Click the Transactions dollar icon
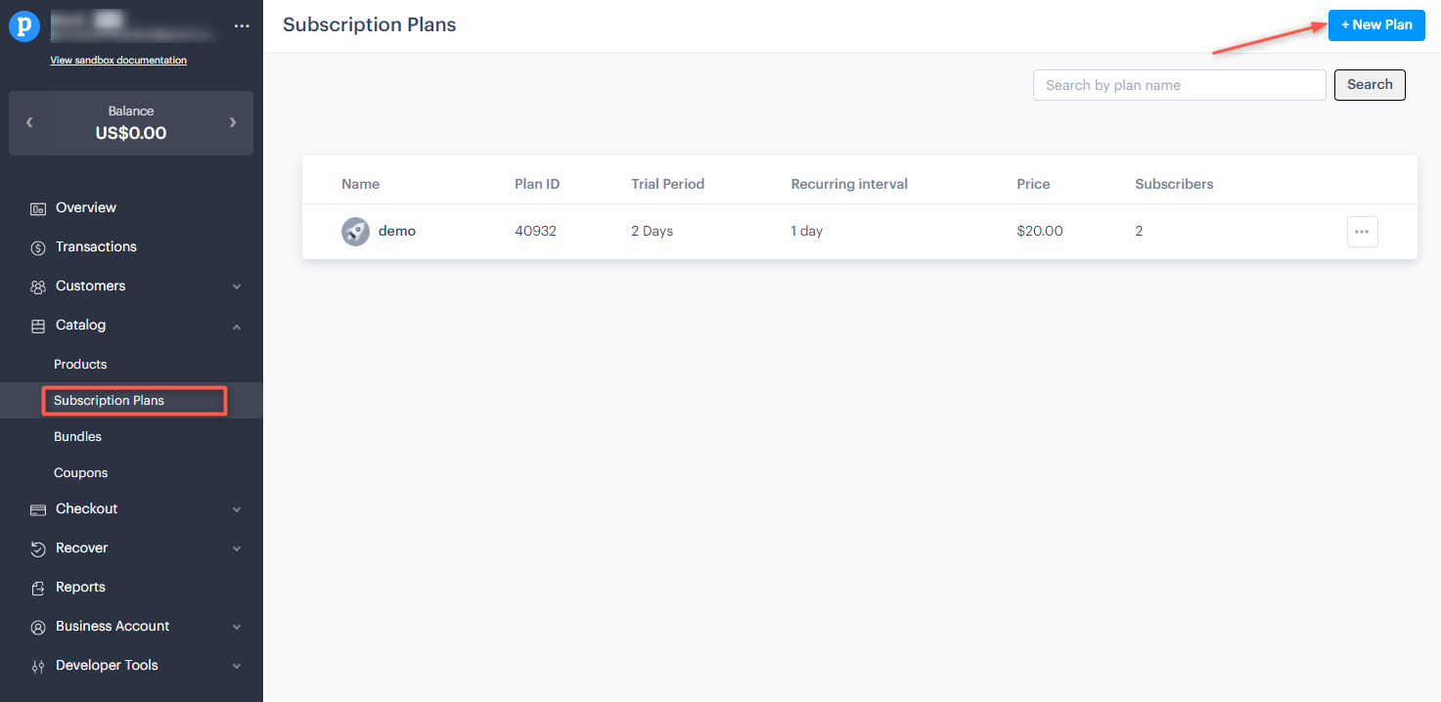 (38, 247)
